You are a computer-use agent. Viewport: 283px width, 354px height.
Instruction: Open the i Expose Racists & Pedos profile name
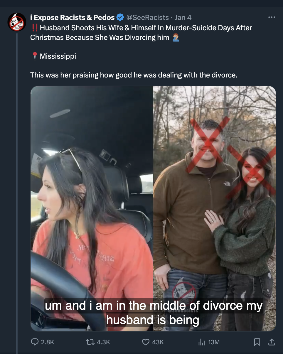click(x=72, y=18)
